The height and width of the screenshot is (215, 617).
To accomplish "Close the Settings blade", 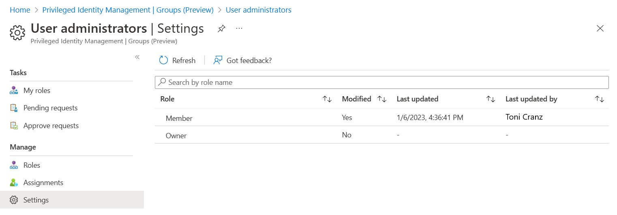I will tap(600, 28).
